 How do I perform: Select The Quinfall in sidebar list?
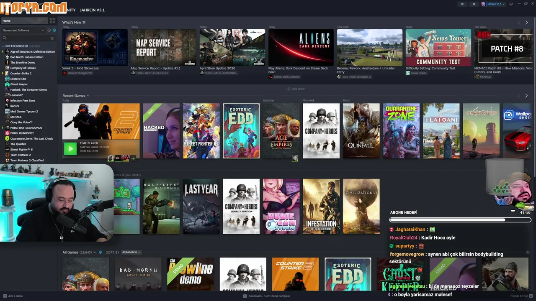[18, 144]
